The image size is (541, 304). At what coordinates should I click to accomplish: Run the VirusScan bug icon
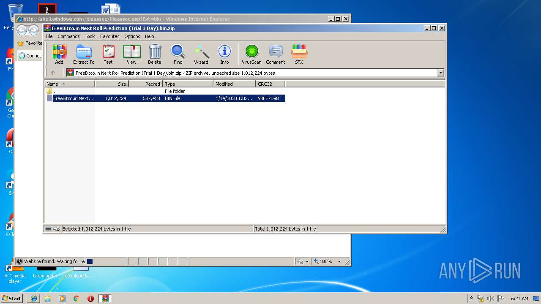[251, 54]
